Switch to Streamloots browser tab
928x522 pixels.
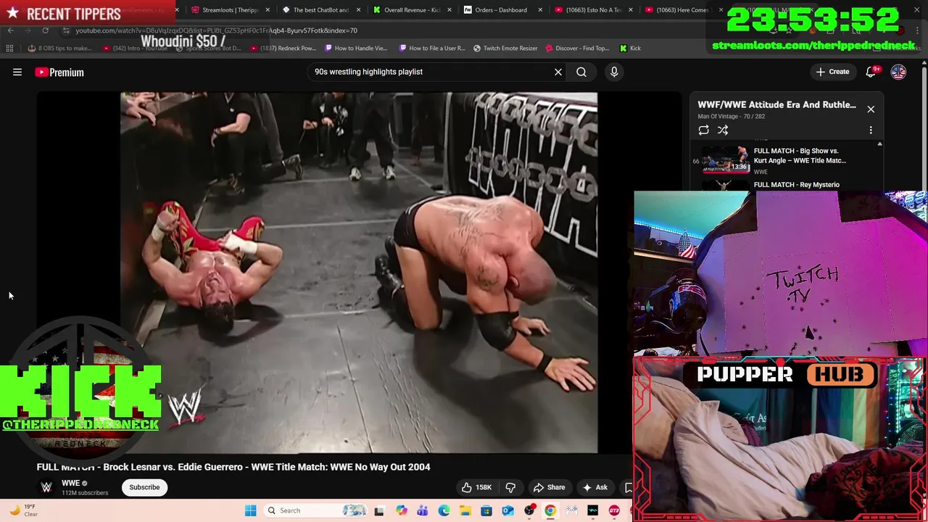tap(225, 10)
